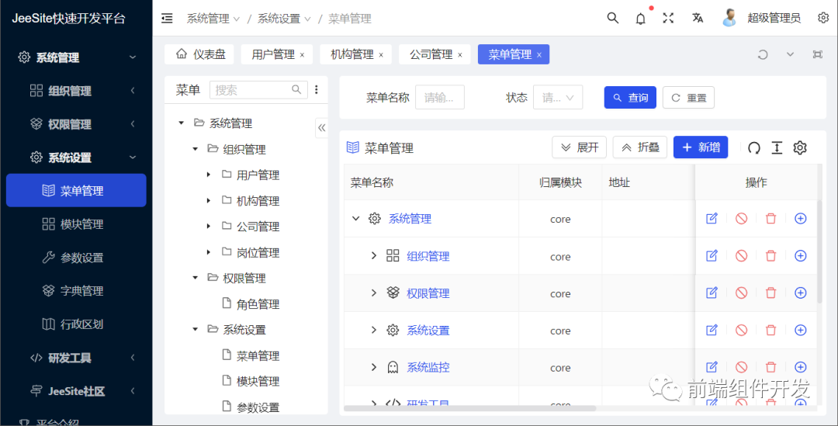Image resolution: width=838 pixels, height=426 pixels.
Task: Disable the 系统管理 row
Action: (x=741, y=219)
